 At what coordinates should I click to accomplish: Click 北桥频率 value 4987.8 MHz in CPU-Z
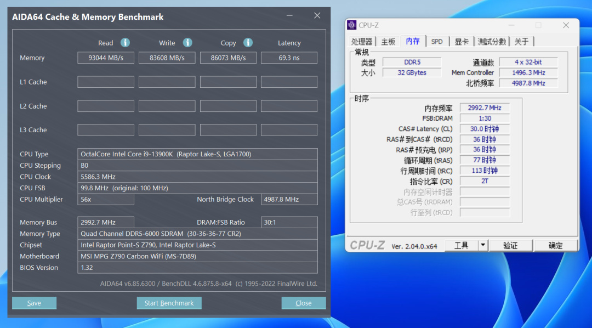528,83
